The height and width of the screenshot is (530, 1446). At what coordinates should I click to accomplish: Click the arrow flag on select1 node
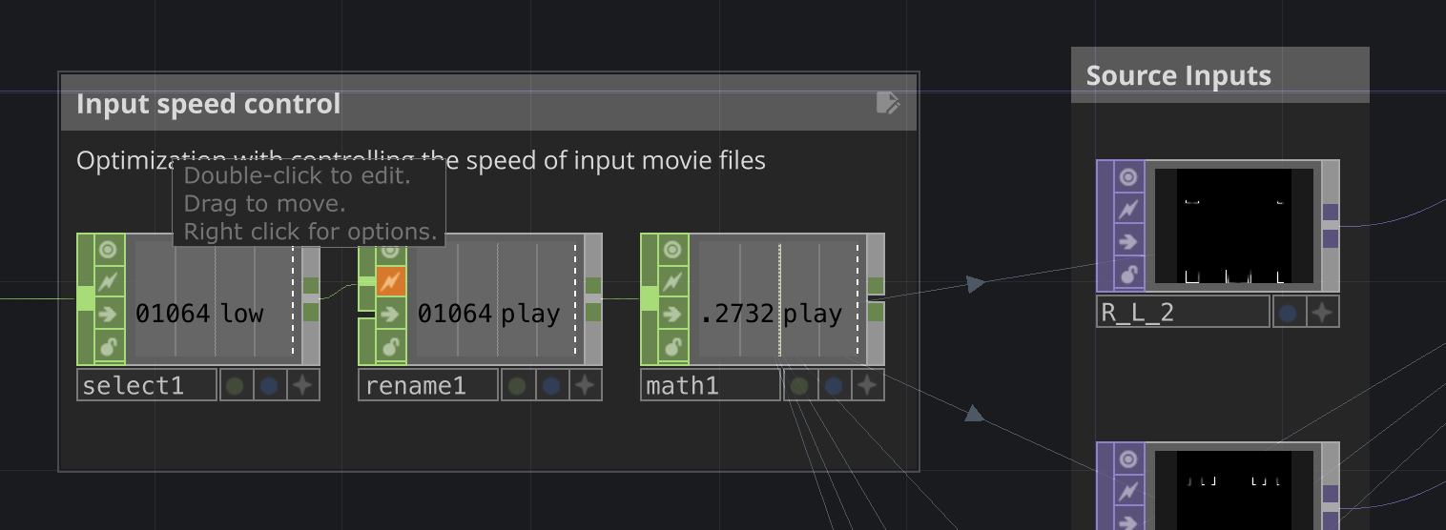coord(109,314)
